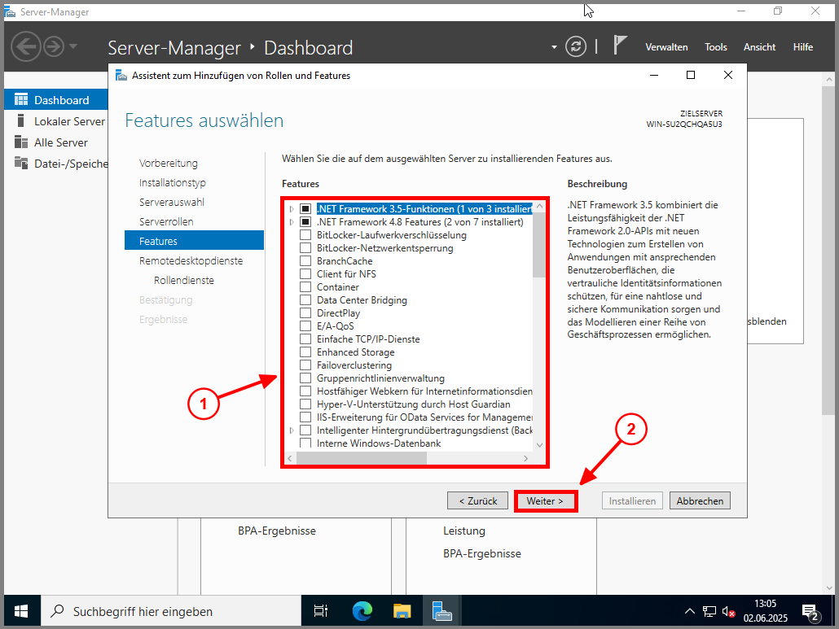Check the Failoverclustering feature

click(x=305, y=365)
